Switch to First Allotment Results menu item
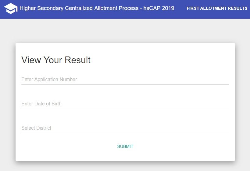Viewport: 250px width, 171px height. 217,8
